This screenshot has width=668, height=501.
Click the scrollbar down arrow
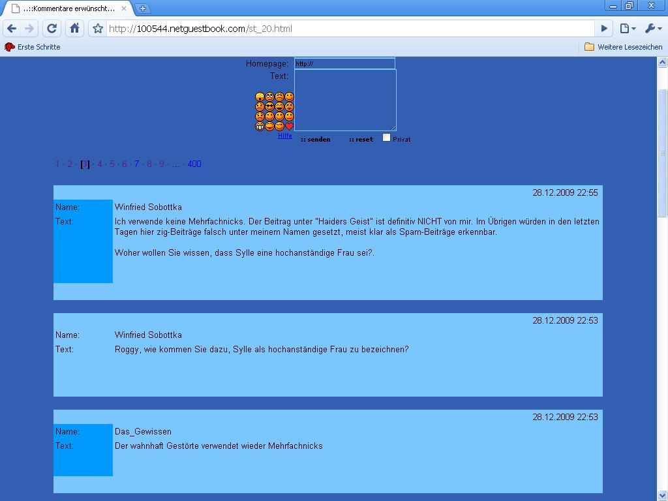[662, 496]
